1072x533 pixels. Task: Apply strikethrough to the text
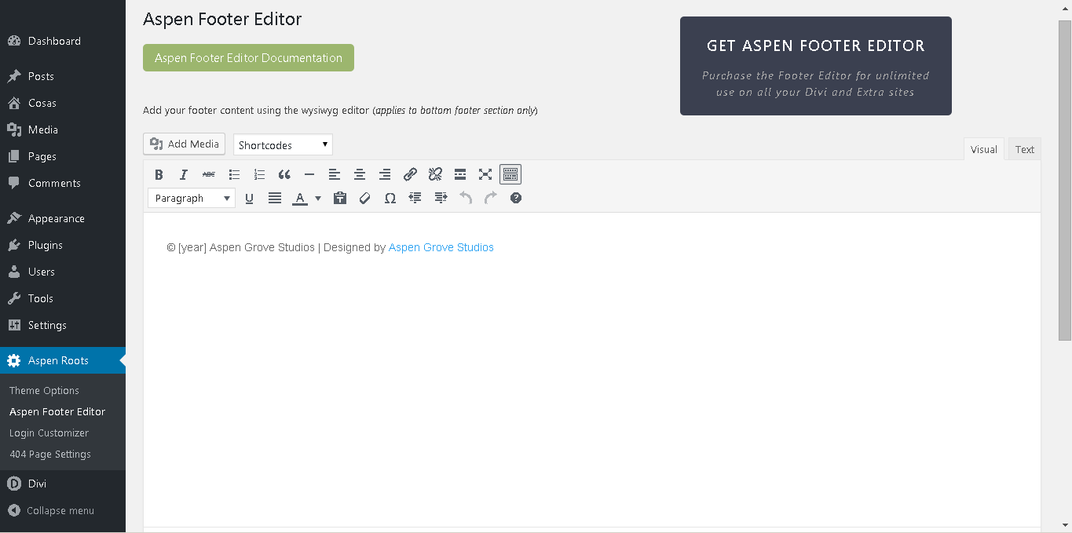[x=209, y=174]
